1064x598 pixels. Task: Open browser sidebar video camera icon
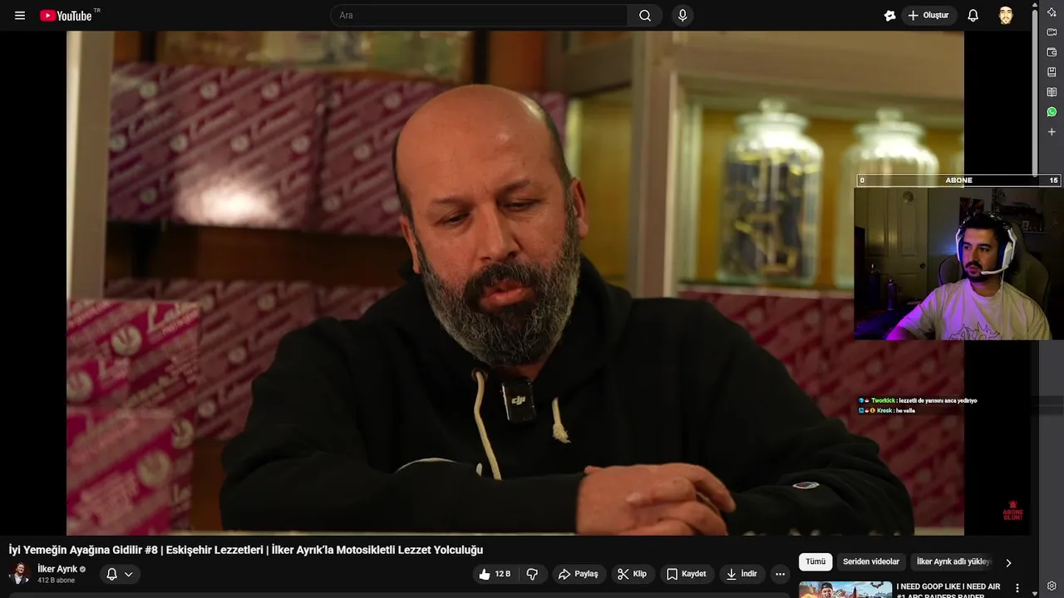tap(1052, 32)
